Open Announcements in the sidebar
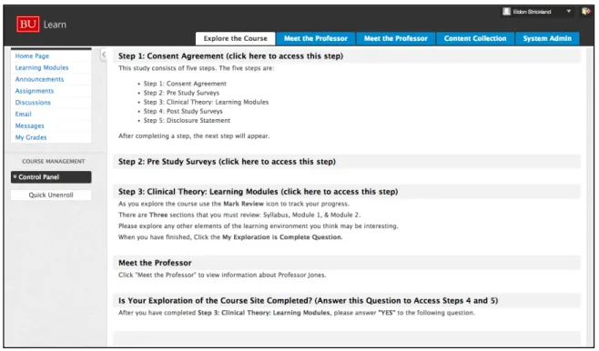 tap(39, 79)
